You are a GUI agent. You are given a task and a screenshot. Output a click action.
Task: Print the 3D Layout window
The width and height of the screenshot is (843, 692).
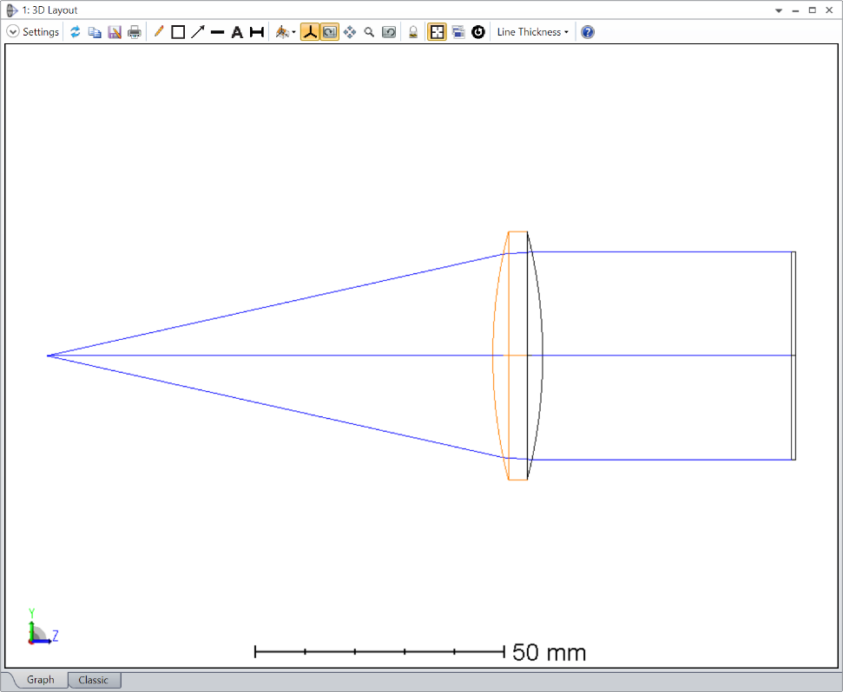[135, 32]
